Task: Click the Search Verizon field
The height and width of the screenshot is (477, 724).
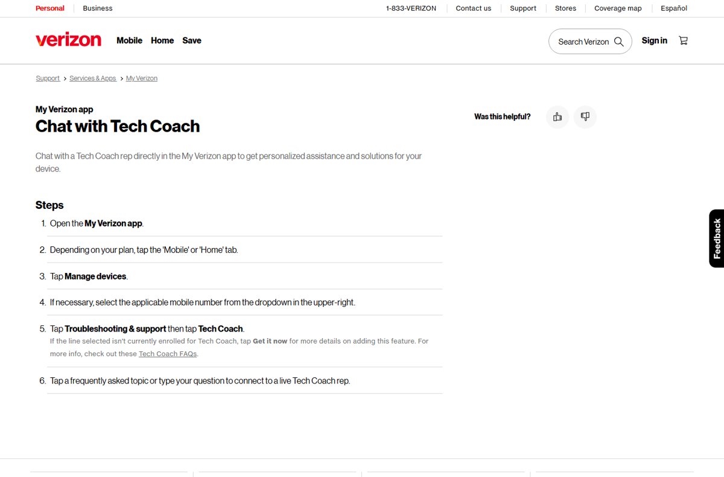Action: click(x=590, y=42)
